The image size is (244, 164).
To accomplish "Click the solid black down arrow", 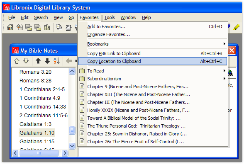I will pos(47,61).
